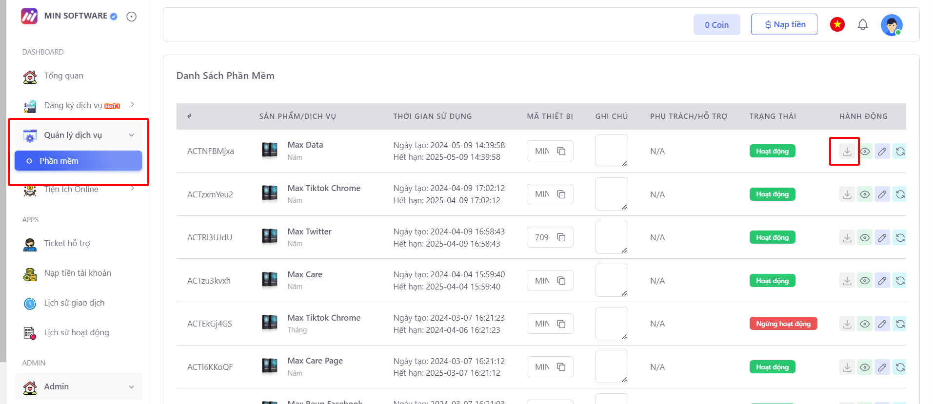Image resolution: width=933 pixels, height=404 pixels.
Task: Click the download icon for Max Data row
Action: pyautogui.click(x=847, y=151)
